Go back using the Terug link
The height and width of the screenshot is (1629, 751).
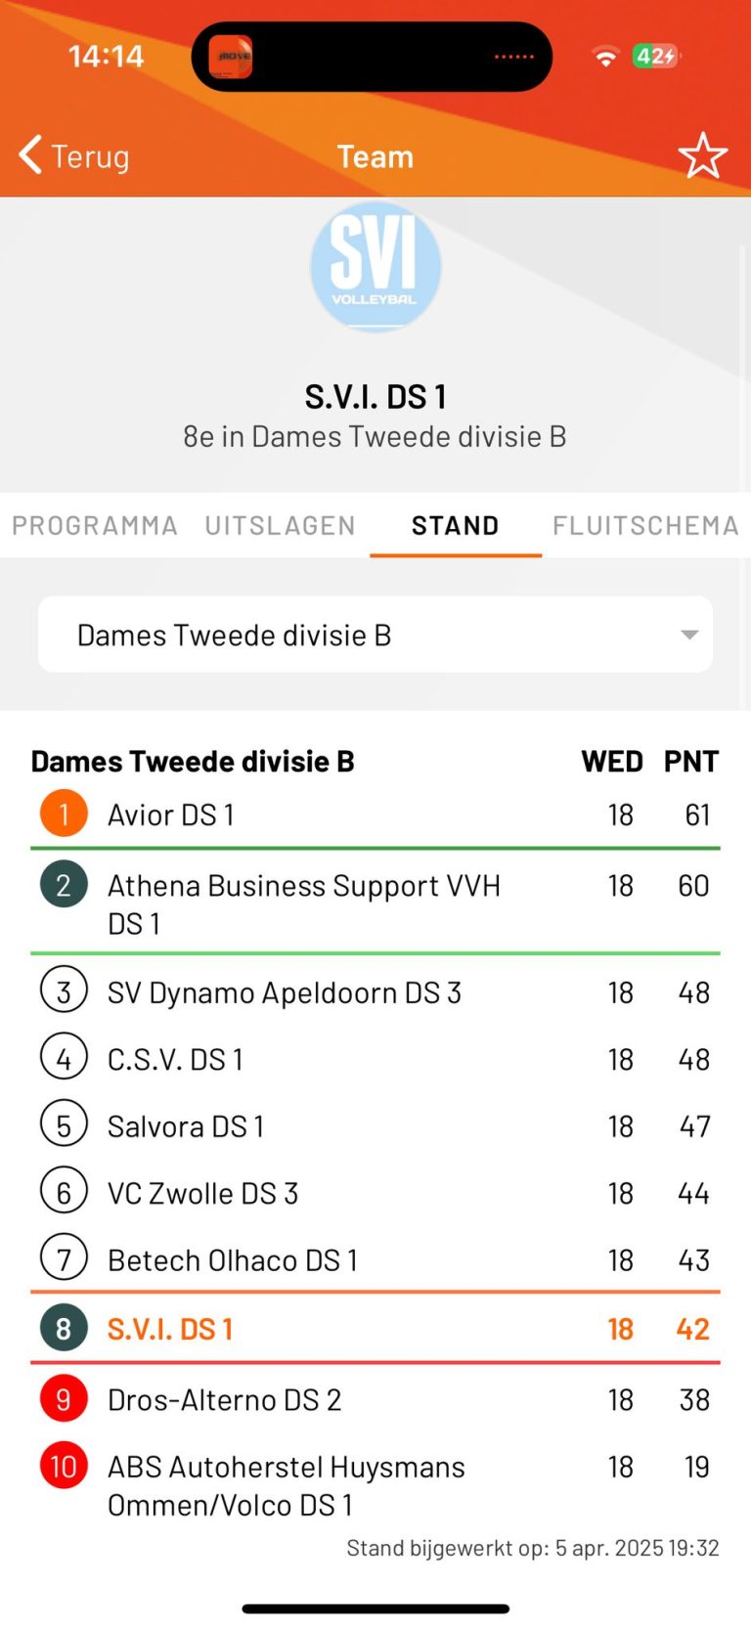(90, 156)
